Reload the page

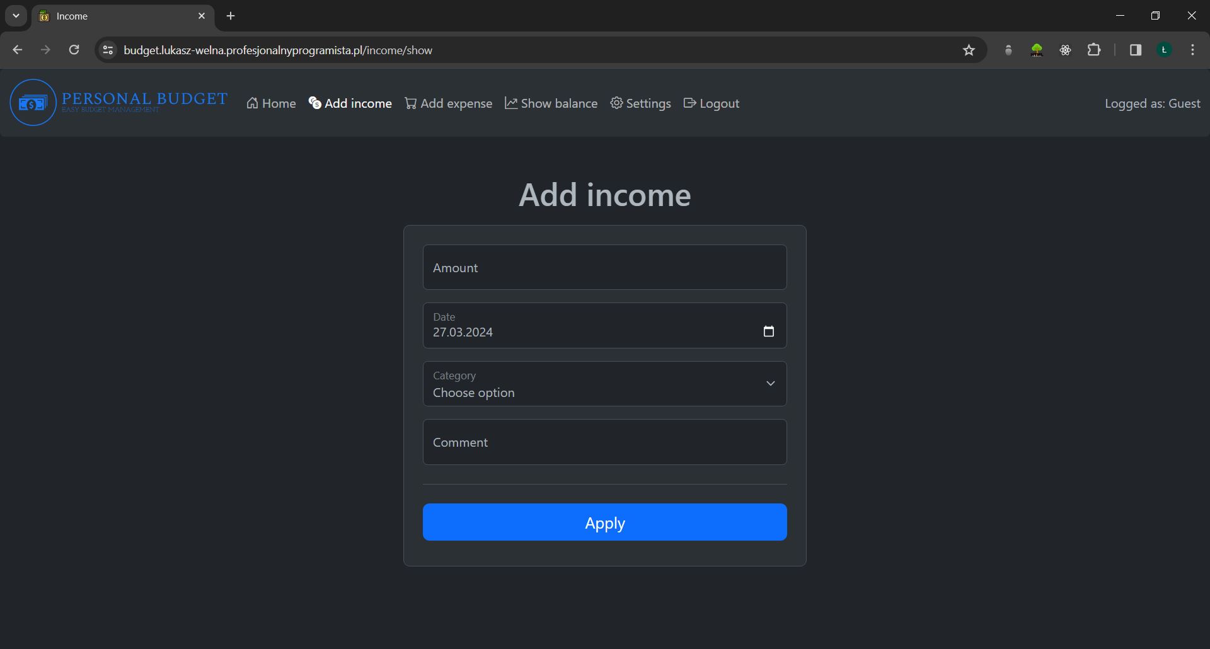[x=74, y=50]
